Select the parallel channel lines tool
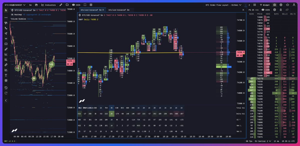 (x=6, y=39)
